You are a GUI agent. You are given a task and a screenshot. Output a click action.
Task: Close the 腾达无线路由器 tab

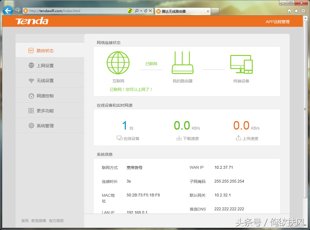tap(208, 11)
